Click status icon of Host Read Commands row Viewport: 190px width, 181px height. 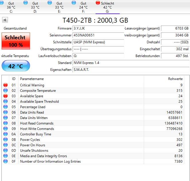(x=5, y=123)
